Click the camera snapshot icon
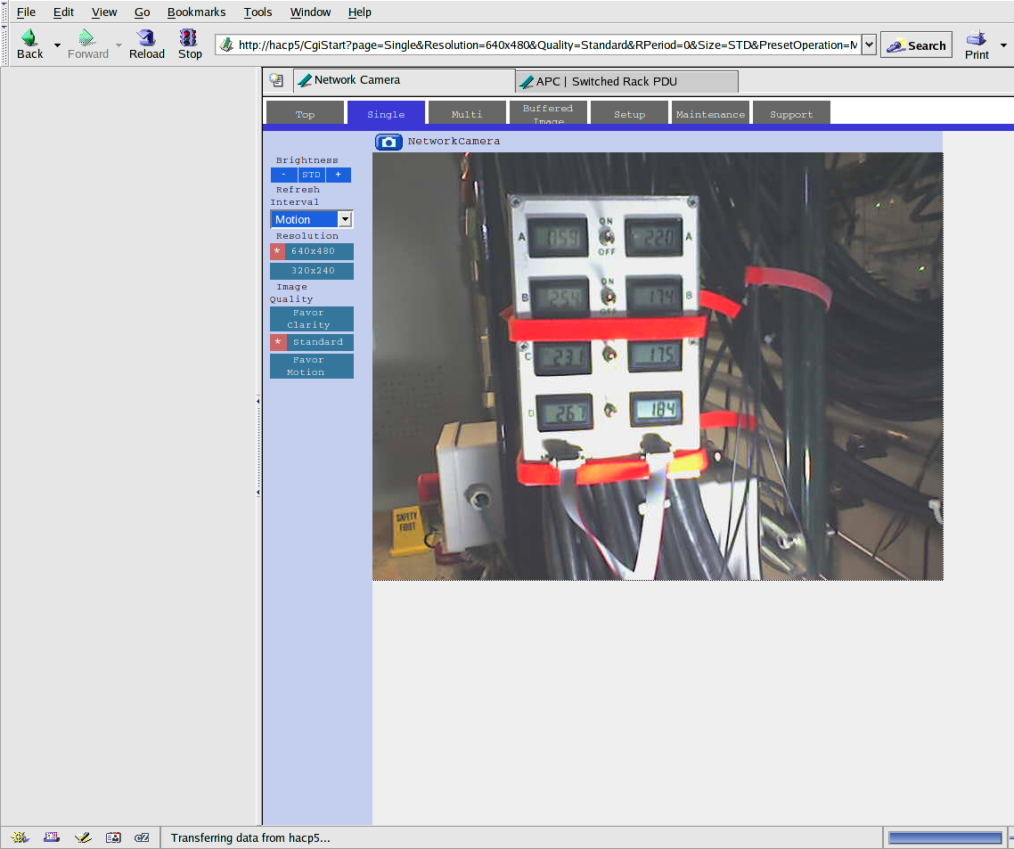Viewport: 1014px width, 849px height. 388,142
